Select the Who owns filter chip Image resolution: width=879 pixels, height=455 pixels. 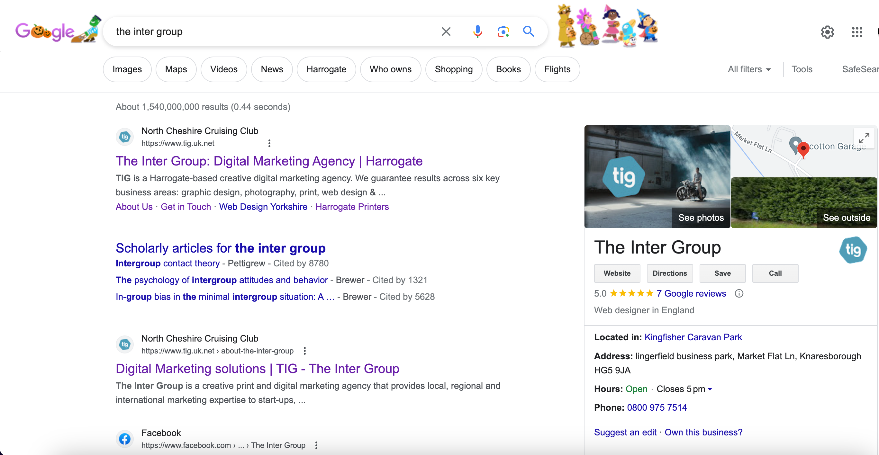point(390,69)
